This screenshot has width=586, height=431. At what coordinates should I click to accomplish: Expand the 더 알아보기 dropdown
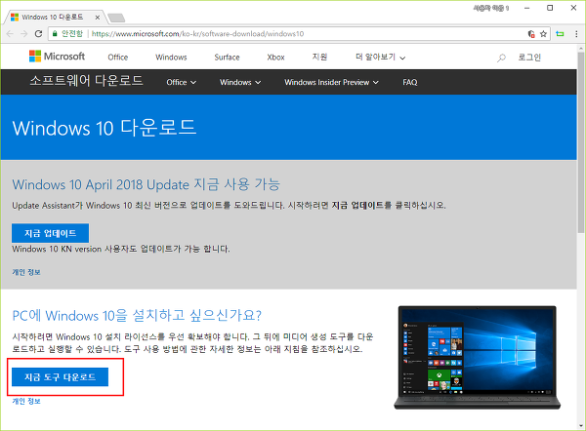click(381, 58)
